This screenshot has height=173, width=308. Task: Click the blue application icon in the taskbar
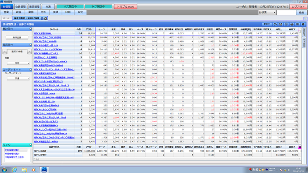tap(44, 170)
